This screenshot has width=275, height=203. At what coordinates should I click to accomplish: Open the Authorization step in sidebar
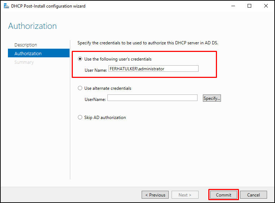point(39,53)
